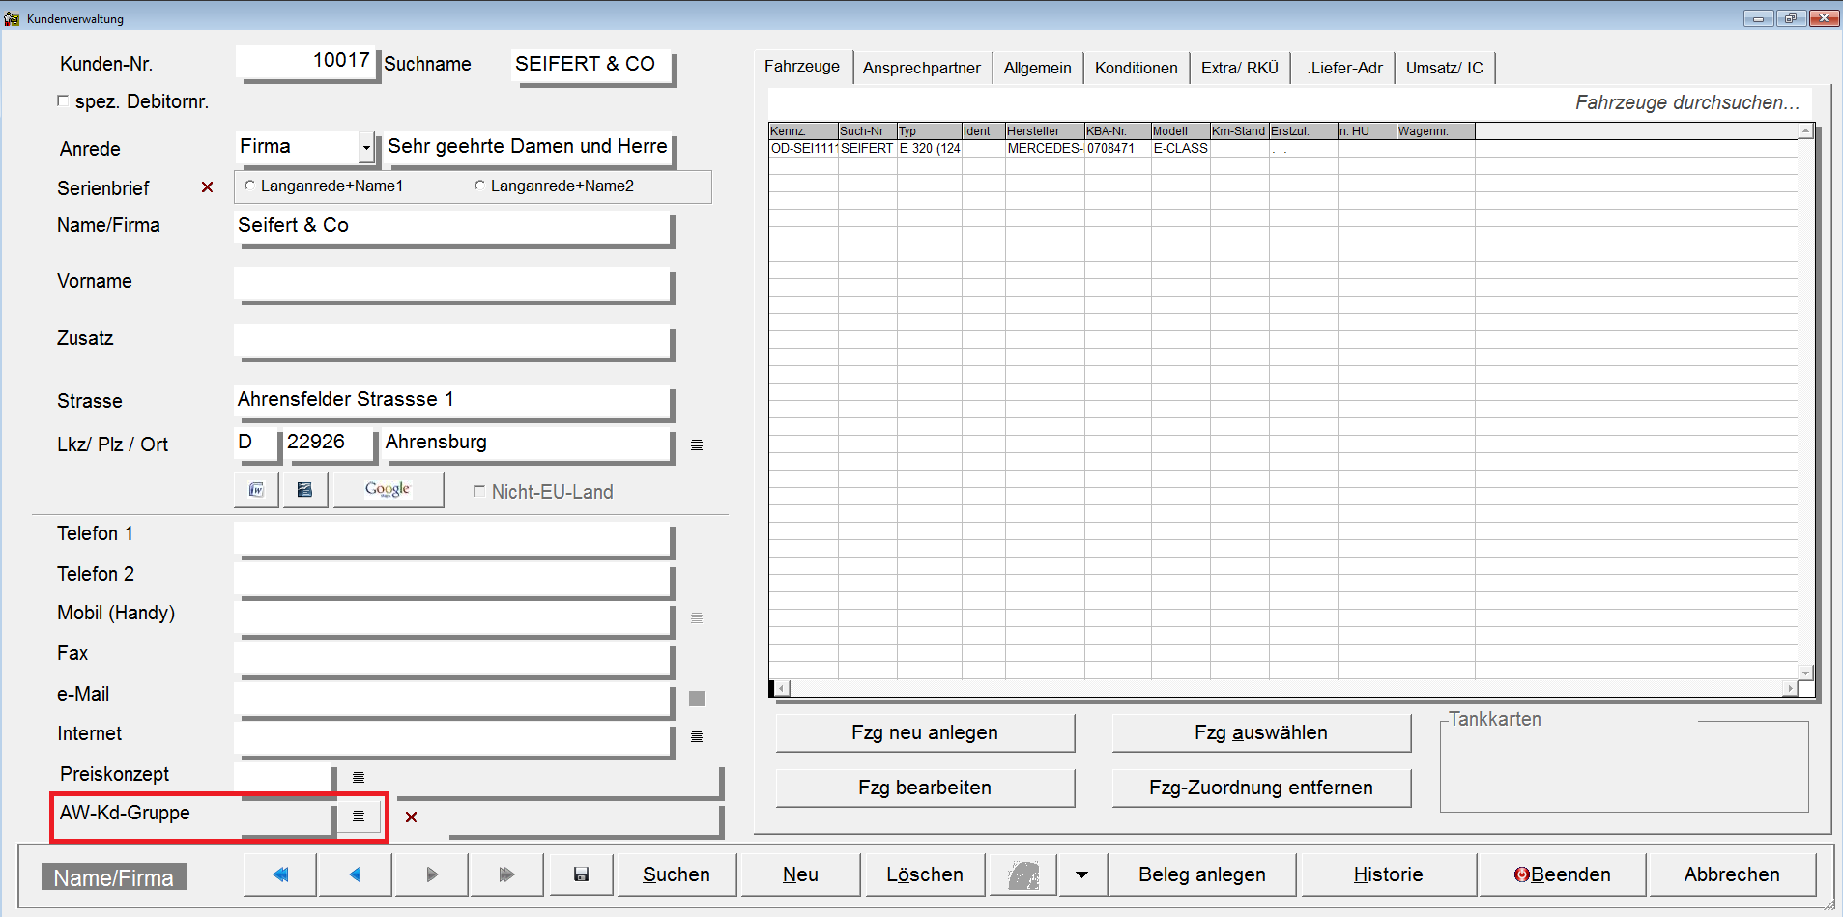
Task: Switch to the Fahrzeuge tab
Action: (x=802, y=67)
